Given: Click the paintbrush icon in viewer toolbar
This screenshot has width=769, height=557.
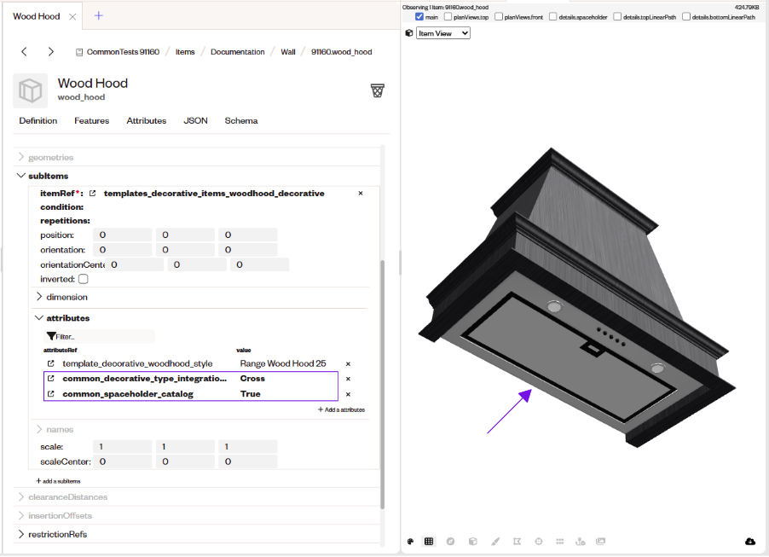Looking at the screenshot, I should [495, 542].
